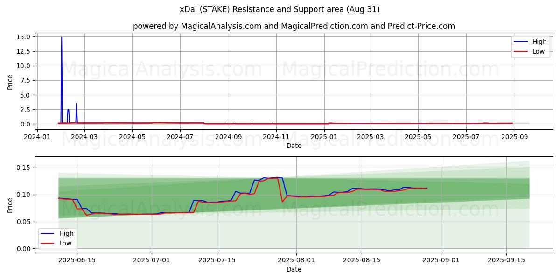The image size is (560, 280).
Task: Click the chart title 'xDai (STAKE) Resistance and Support area (Aug 31)'
Action: [280, 9]
